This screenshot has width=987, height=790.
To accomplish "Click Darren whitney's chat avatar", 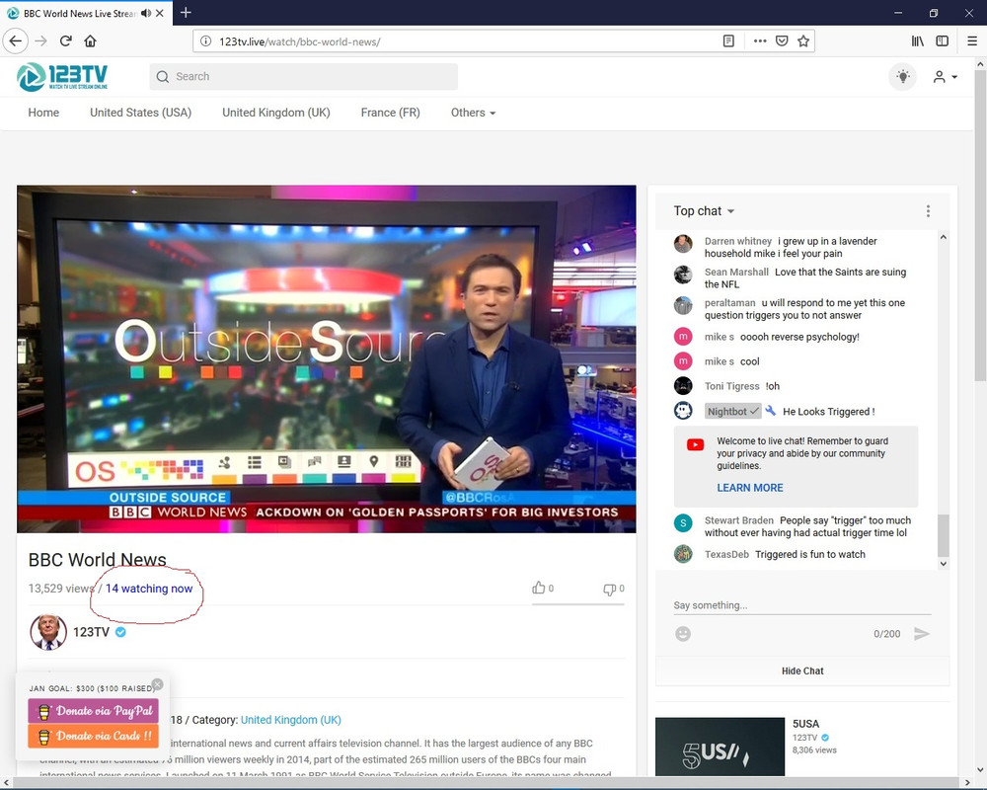I will (x=683, y=243).
